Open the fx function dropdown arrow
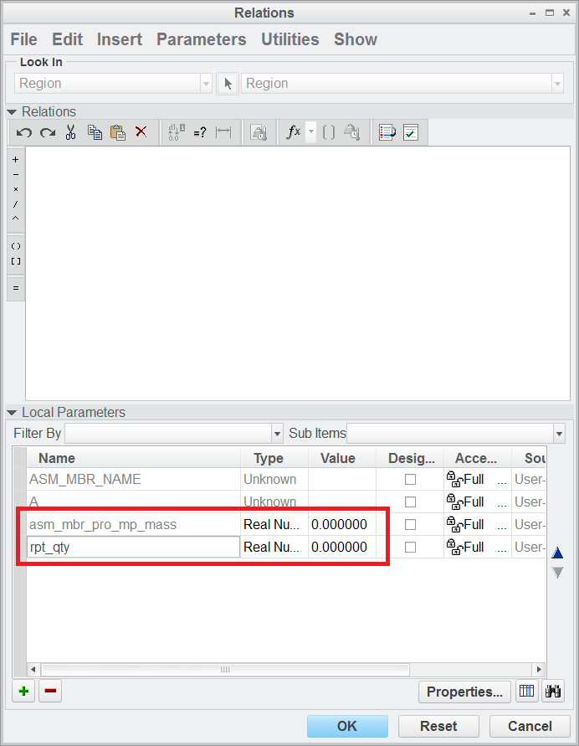The width and height of the screenshot is (579, 746). click(311, 131)
